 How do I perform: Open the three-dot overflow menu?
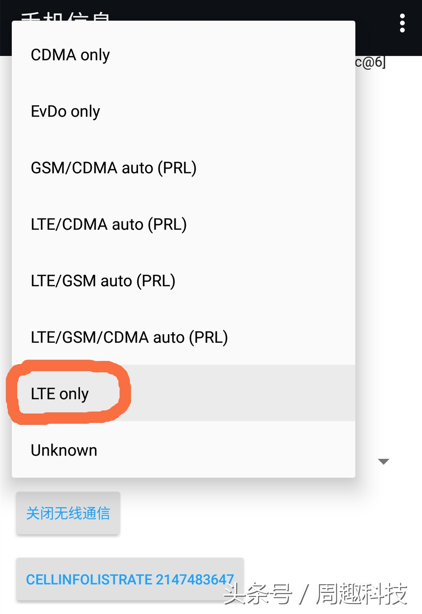point(402,24)
